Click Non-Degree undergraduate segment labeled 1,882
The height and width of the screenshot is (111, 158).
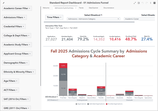coord(73,90)
